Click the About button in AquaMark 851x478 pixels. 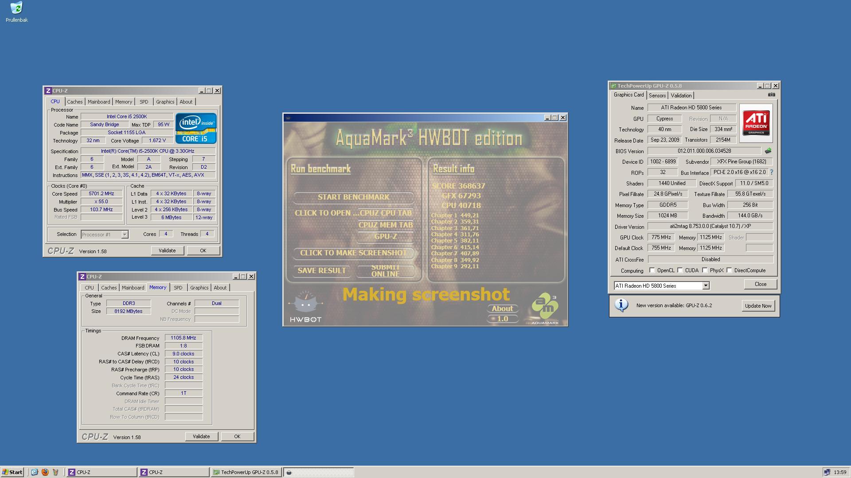tap(502, 309)
